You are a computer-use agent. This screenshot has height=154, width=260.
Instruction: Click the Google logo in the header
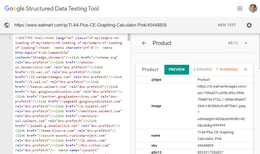coord(14,8)
